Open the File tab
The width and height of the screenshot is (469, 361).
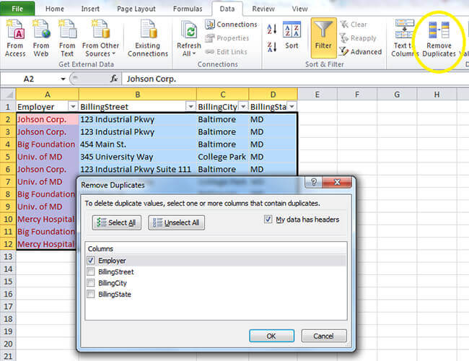pyautogui.click(x=17, y=9)
